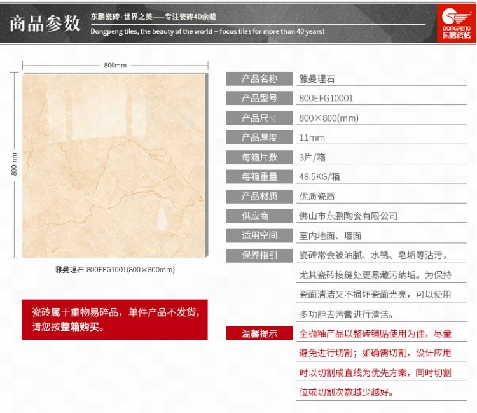Click the line 多功能去污膏进行清洁
Screen dimensions: 477x413
[x=346, y=314]
